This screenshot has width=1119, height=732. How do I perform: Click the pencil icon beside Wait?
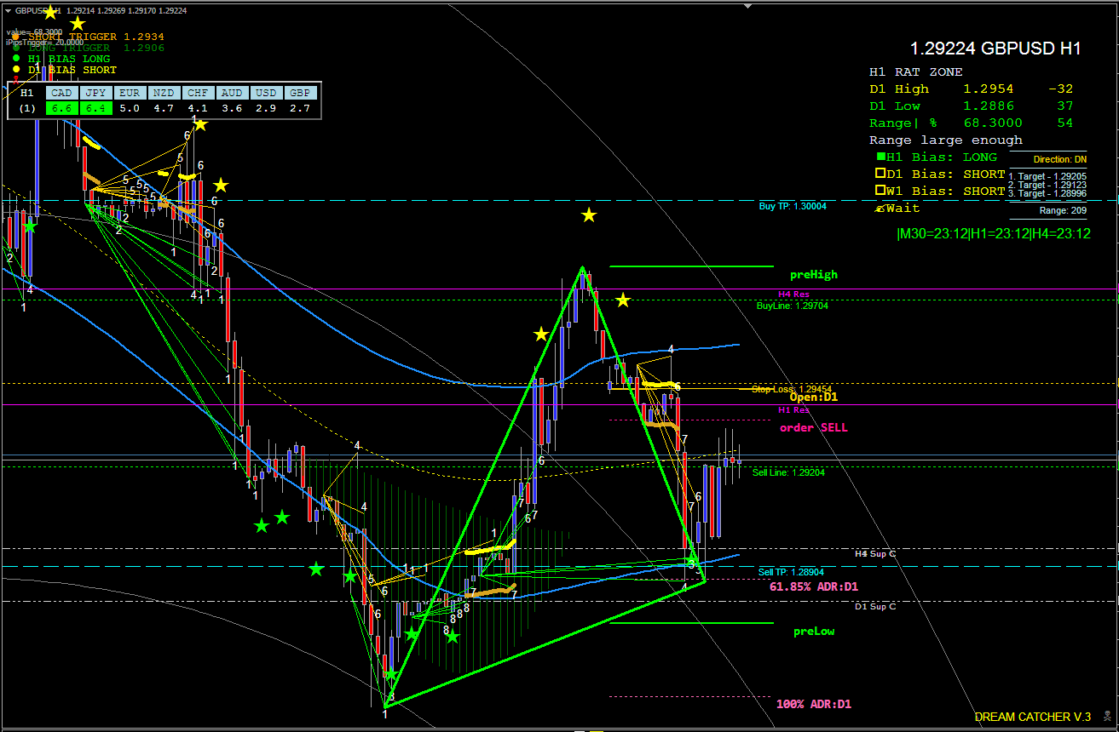(x=880, y=208)
